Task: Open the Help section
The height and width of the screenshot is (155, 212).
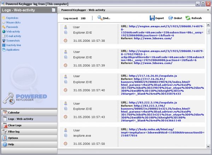Action: pyautogui.click(x=29, y=144)
